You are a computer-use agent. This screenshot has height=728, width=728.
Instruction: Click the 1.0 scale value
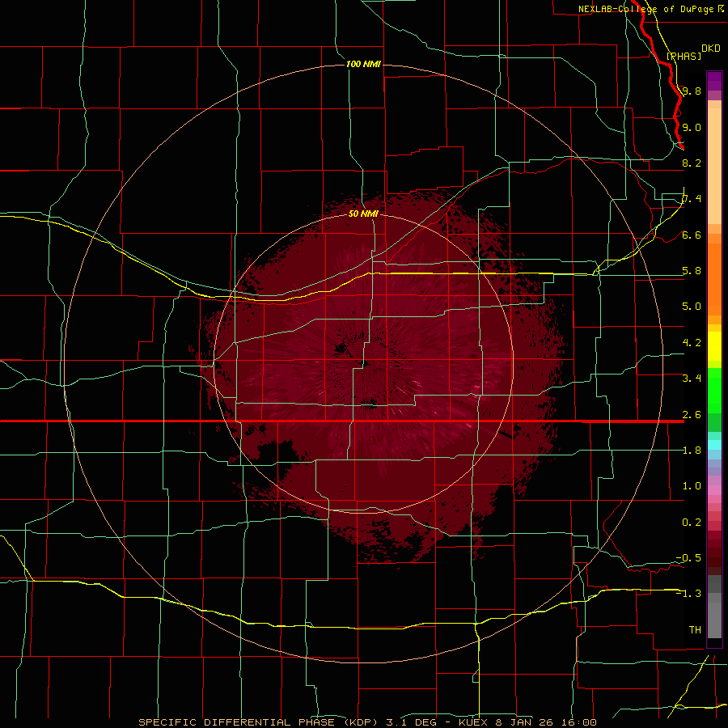point(692,486)
